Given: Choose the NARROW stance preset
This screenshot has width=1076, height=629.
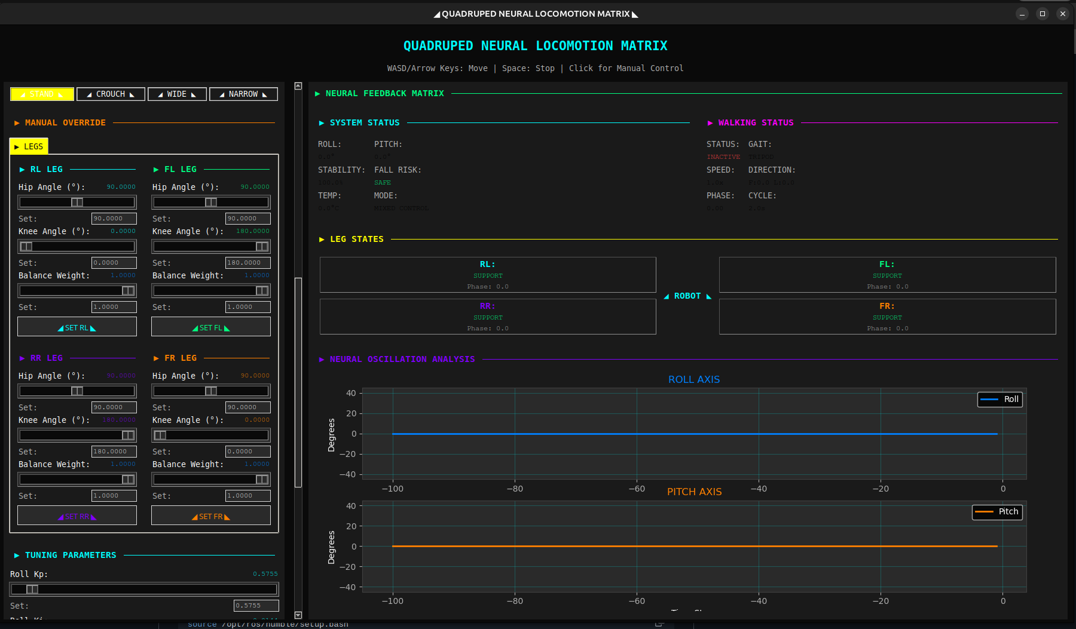Looking at the screenshot, I should pyautogui.click(x=243, y=94).
